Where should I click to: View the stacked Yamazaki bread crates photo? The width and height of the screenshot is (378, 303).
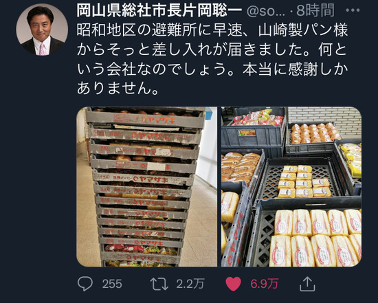point(147,187)
